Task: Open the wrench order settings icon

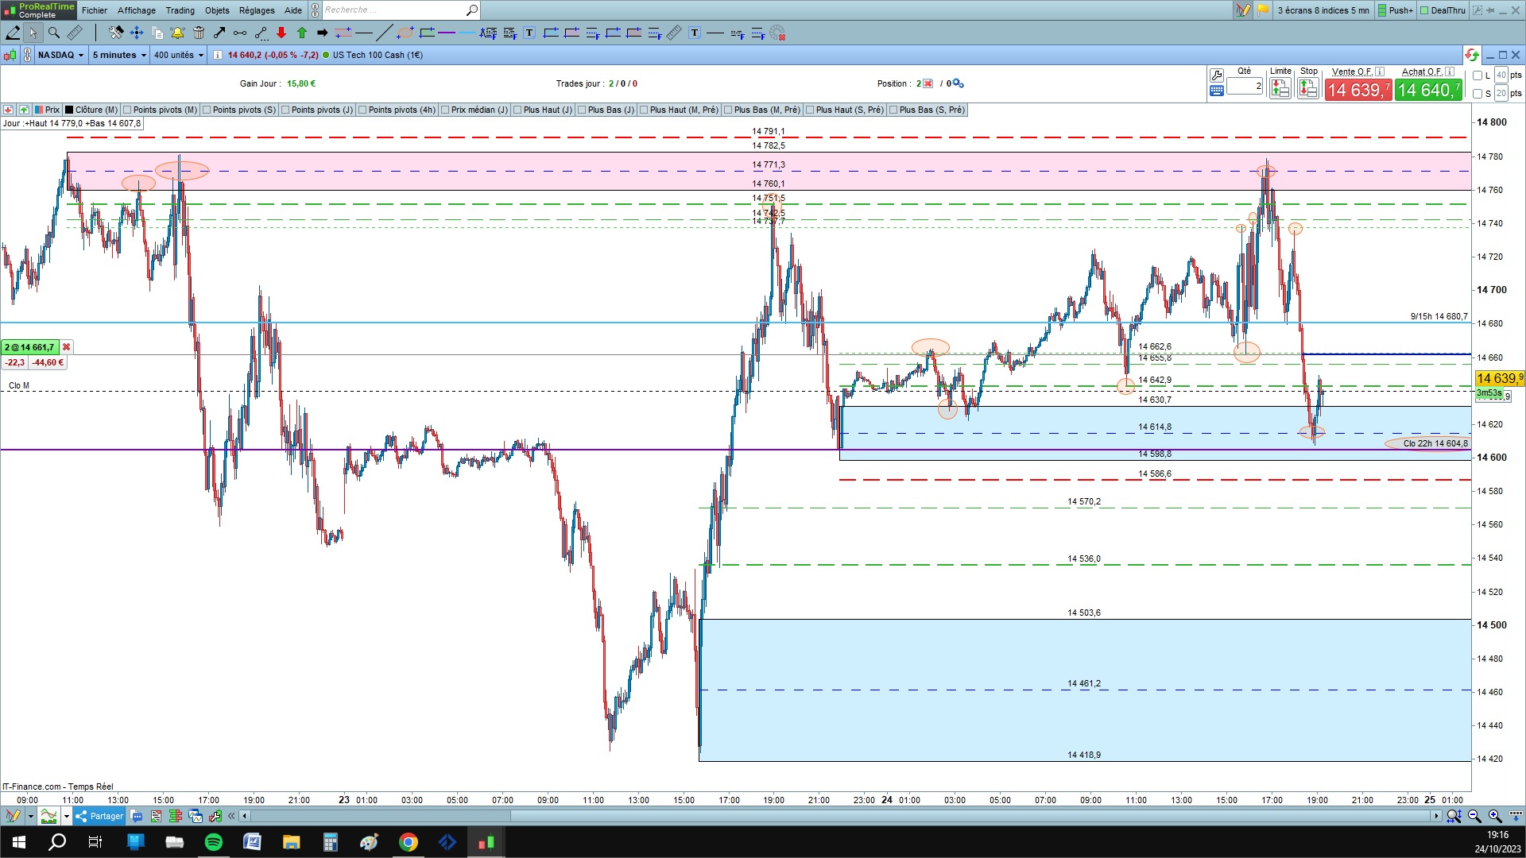Action: (x=1216, y=75)
